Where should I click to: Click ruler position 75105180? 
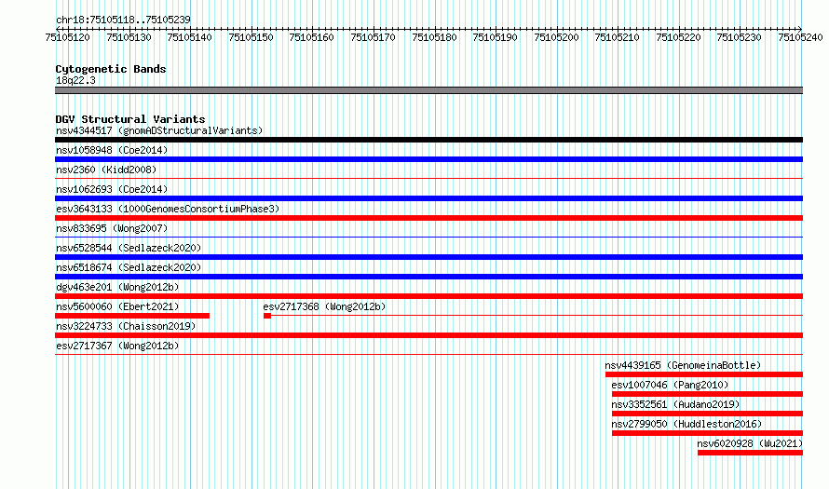click(434, 37)
